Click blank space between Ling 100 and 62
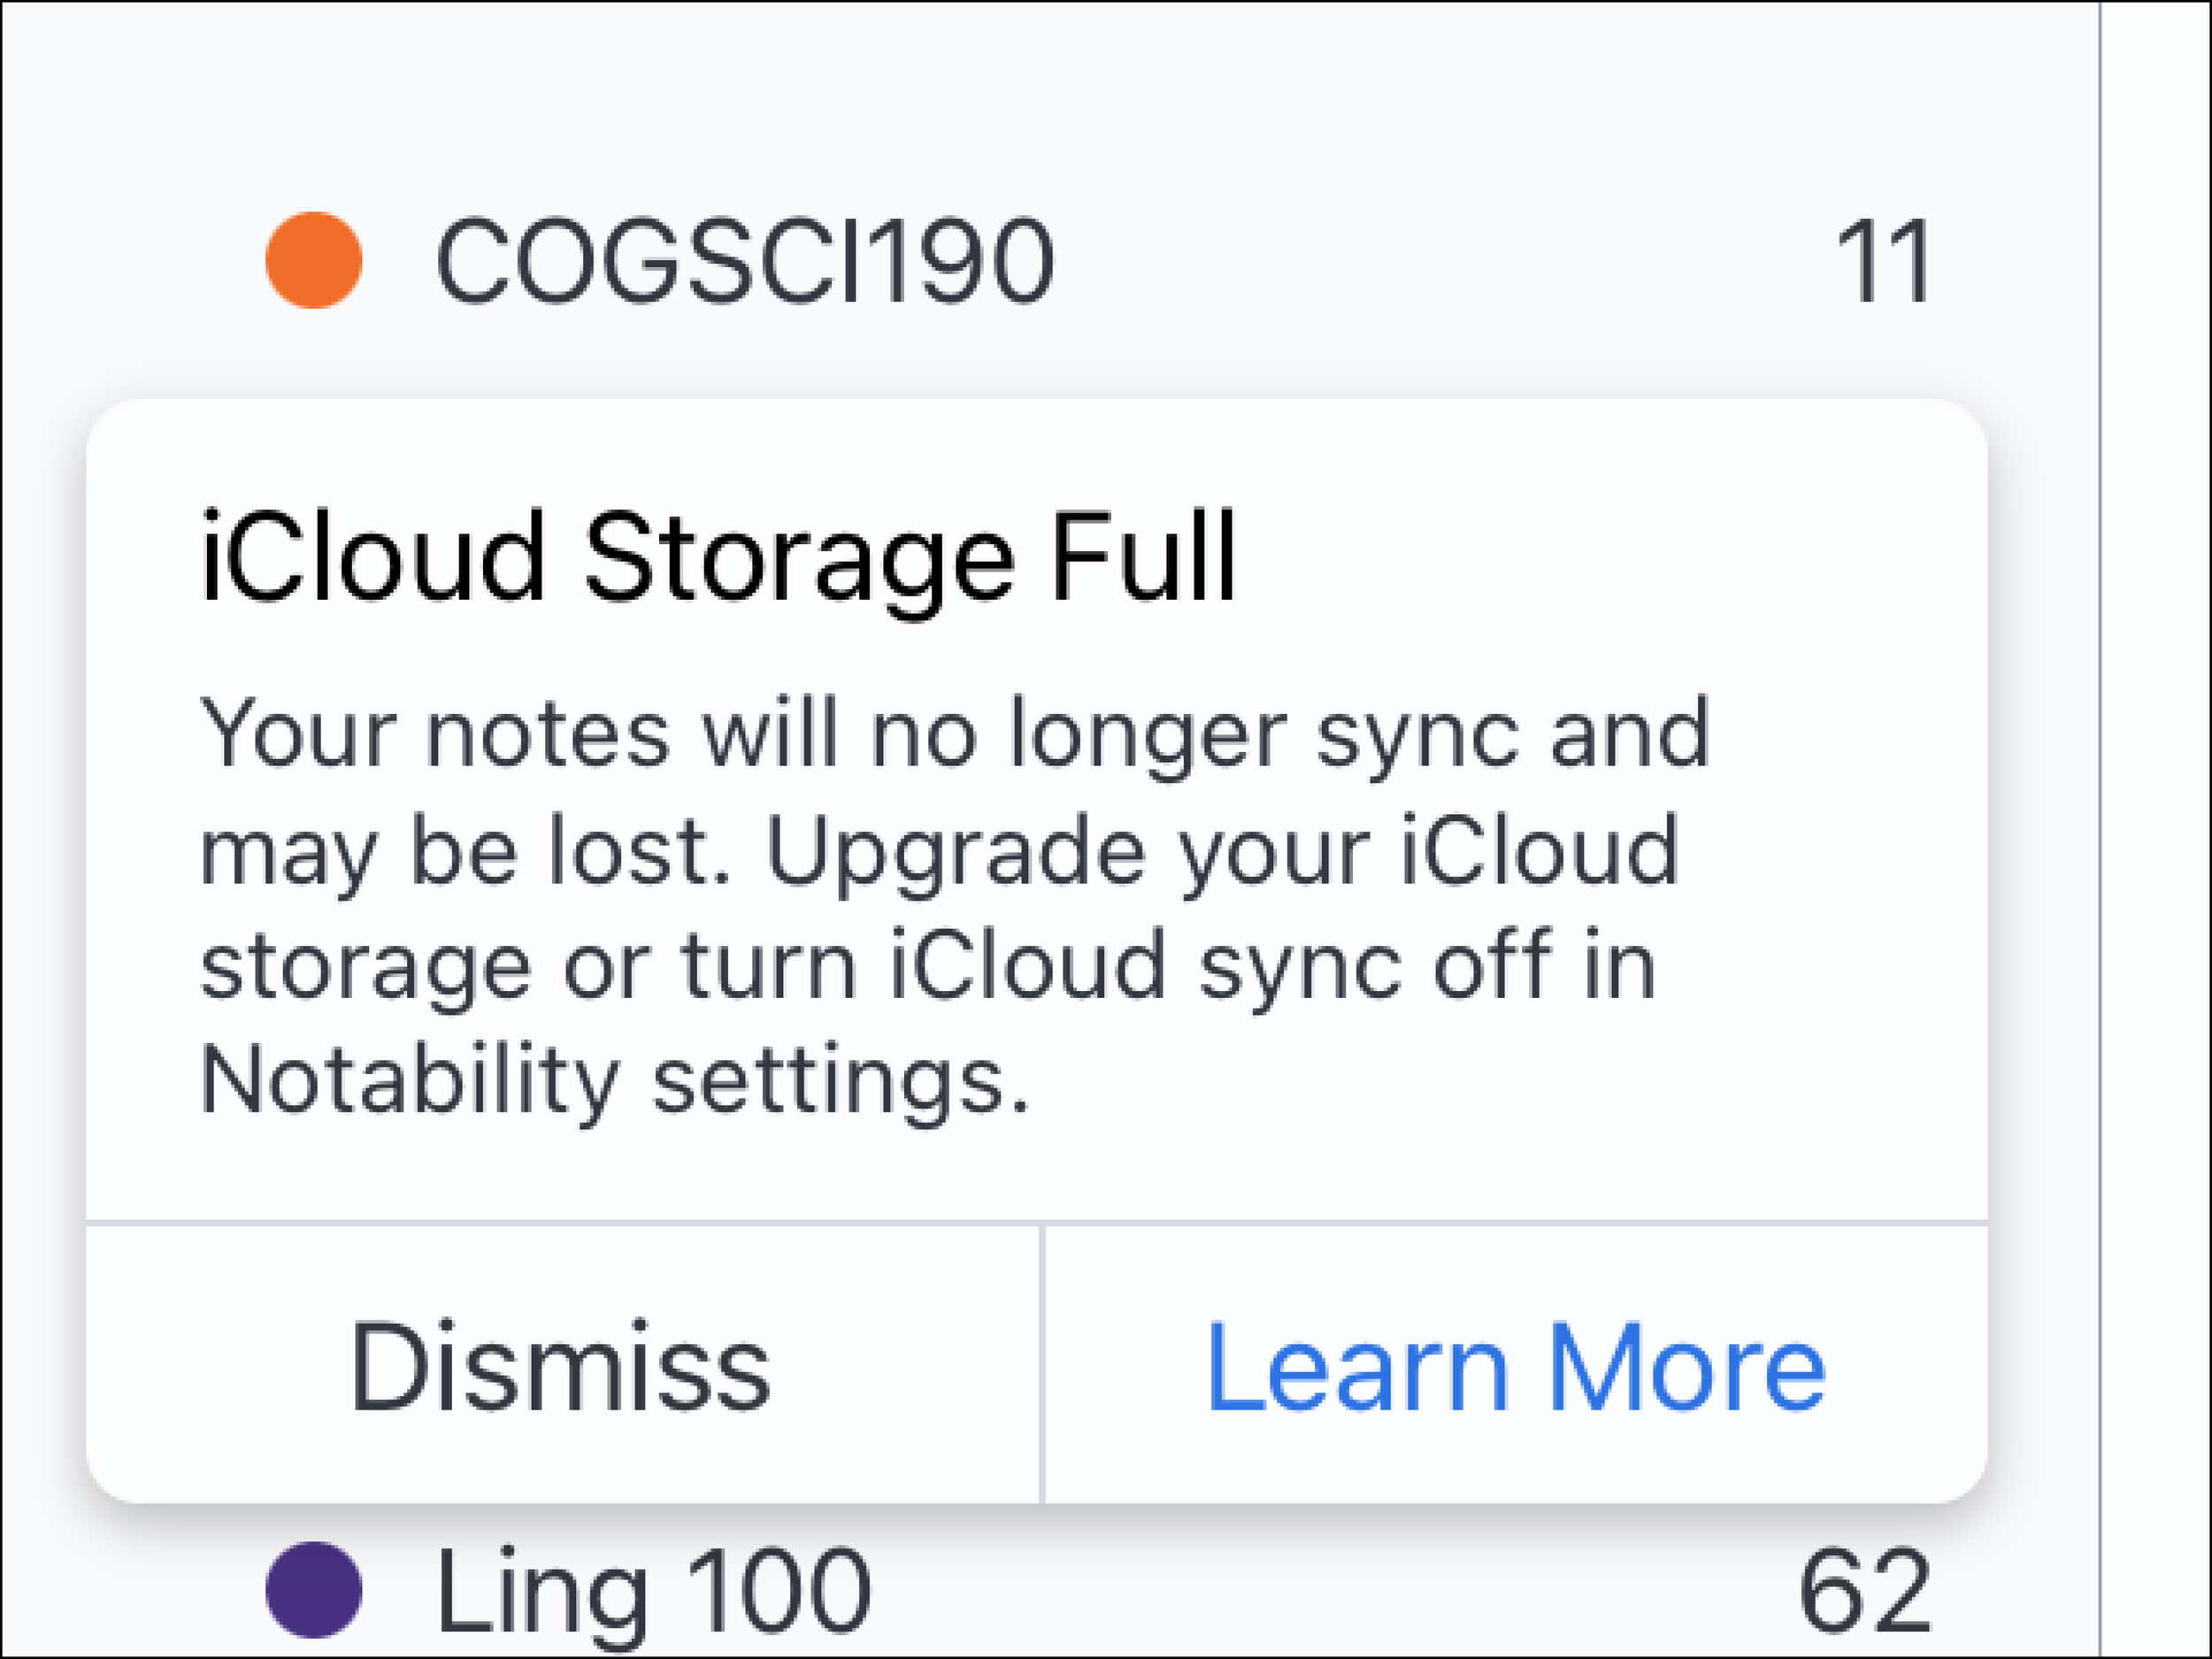The width and height of the screenshot is (2212, 1659). [x=1330, y=1590]
